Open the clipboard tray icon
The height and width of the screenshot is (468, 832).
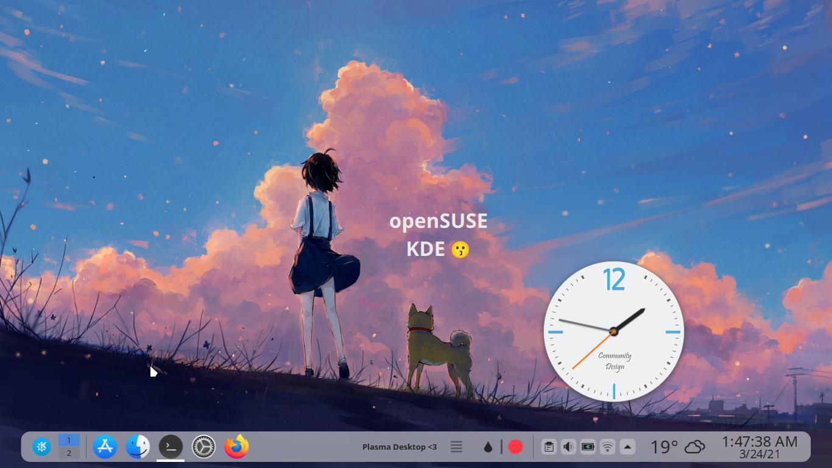[x=549, y=447]
